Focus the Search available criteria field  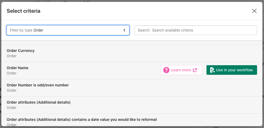202,30
